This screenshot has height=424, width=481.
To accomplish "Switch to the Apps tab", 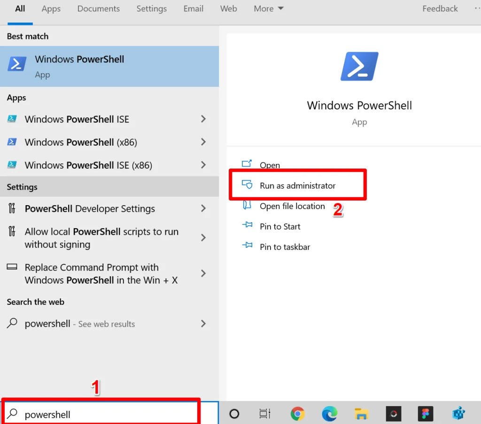I will click(x=51, y=8).
